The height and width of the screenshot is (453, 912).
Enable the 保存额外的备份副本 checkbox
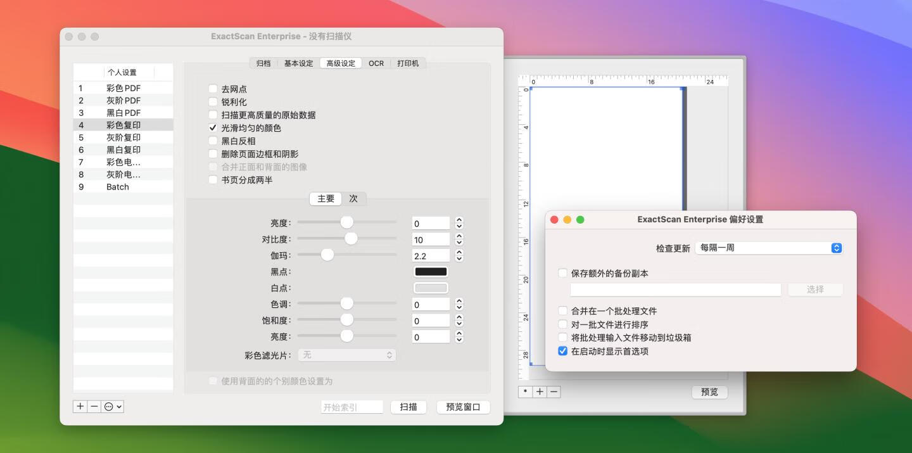pos(562,273)
